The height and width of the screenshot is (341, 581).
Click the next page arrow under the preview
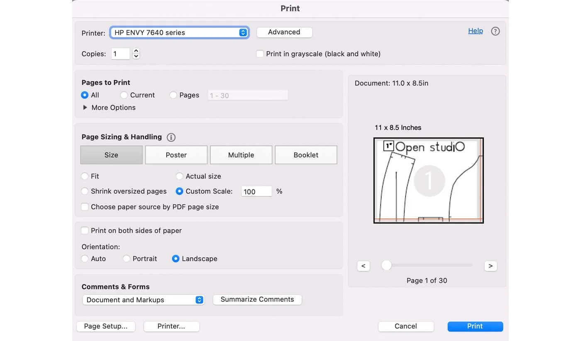490,266
